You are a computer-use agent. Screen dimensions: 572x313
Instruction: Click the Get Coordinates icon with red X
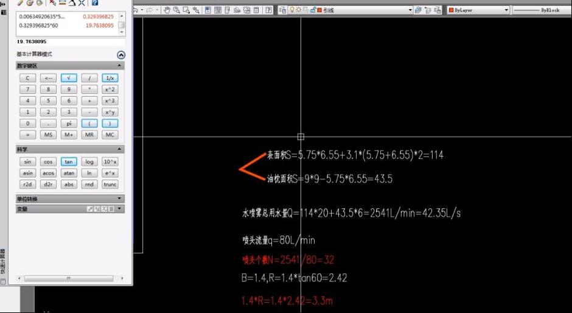tap(52, 2)
